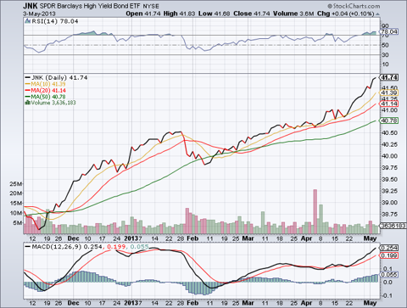Click the 25M volume axis label
Image resolution: width=407 pixels, height=308 pixels.
pyautogui.click(x=16, y=184)
